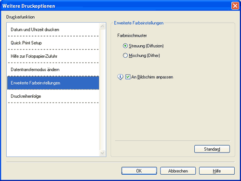Click the Standard button
The image size is (241, 181).
coord(212,149)
